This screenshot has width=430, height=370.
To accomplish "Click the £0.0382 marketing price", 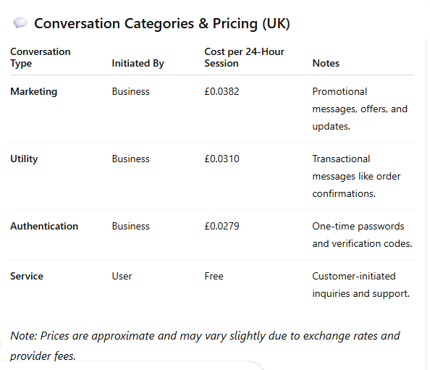I will pos(222,92).
